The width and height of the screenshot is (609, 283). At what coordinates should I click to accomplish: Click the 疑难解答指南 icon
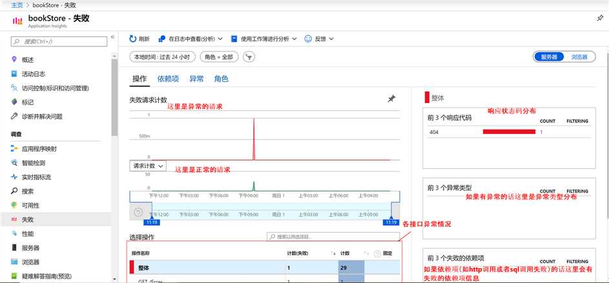click(14, 276)
